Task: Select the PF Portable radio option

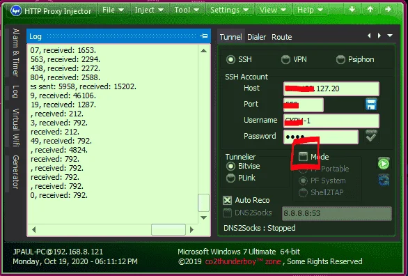Action: (x=303, y=169)
